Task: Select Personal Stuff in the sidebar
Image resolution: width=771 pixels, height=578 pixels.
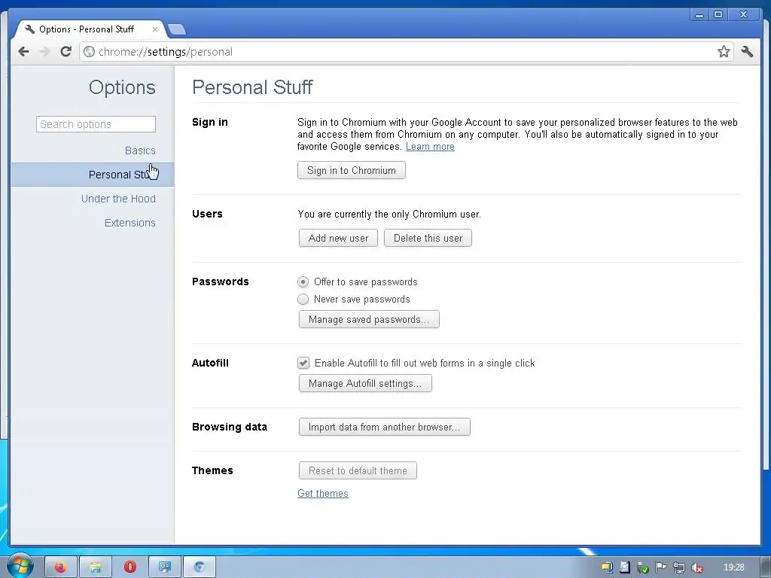Action: [x=93, y=175]
